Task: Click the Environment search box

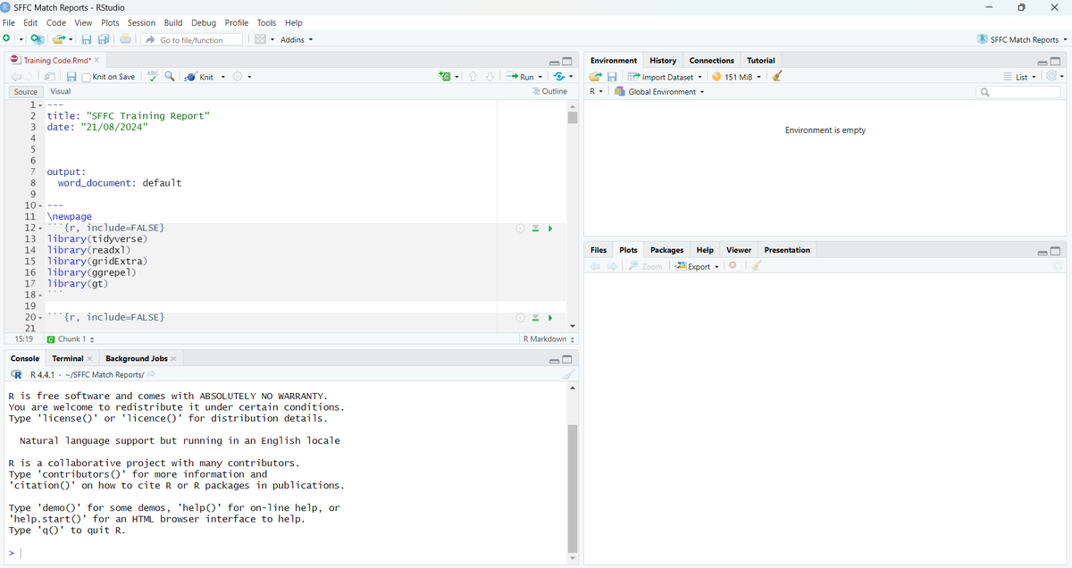Action: coord(1018,92)
